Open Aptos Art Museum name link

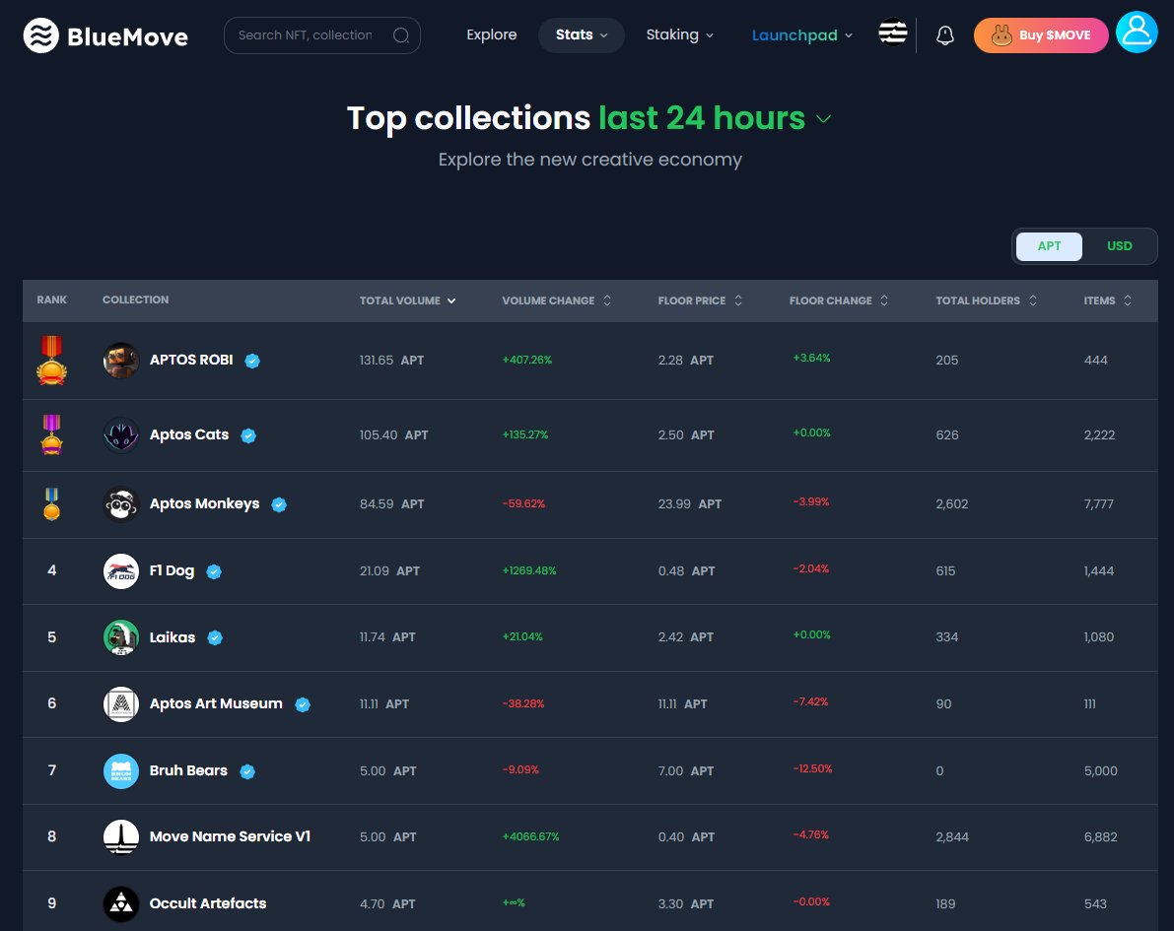click(x=216, y=703)
